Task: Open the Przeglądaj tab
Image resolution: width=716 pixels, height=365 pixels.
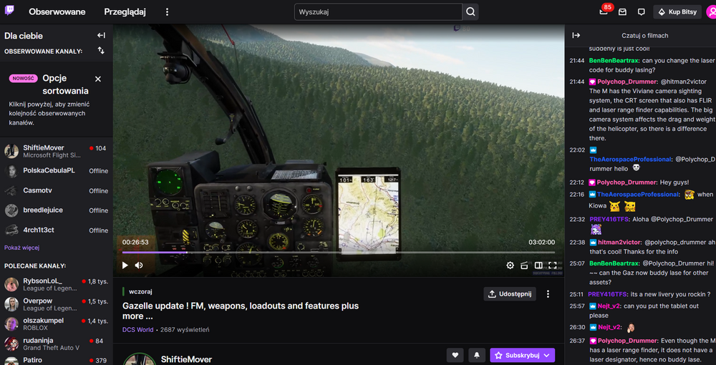Action: (125, 12)
